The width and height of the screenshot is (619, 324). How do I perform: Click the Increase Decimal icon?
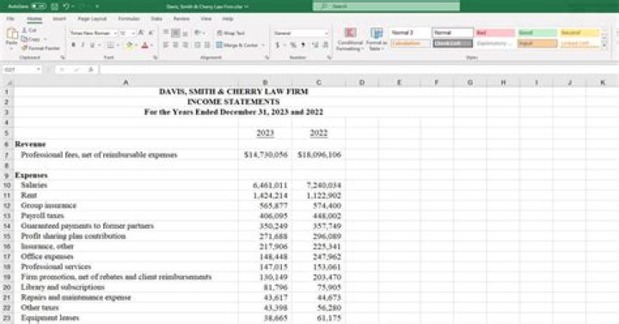pyautogui.click(x=316, y=45)
